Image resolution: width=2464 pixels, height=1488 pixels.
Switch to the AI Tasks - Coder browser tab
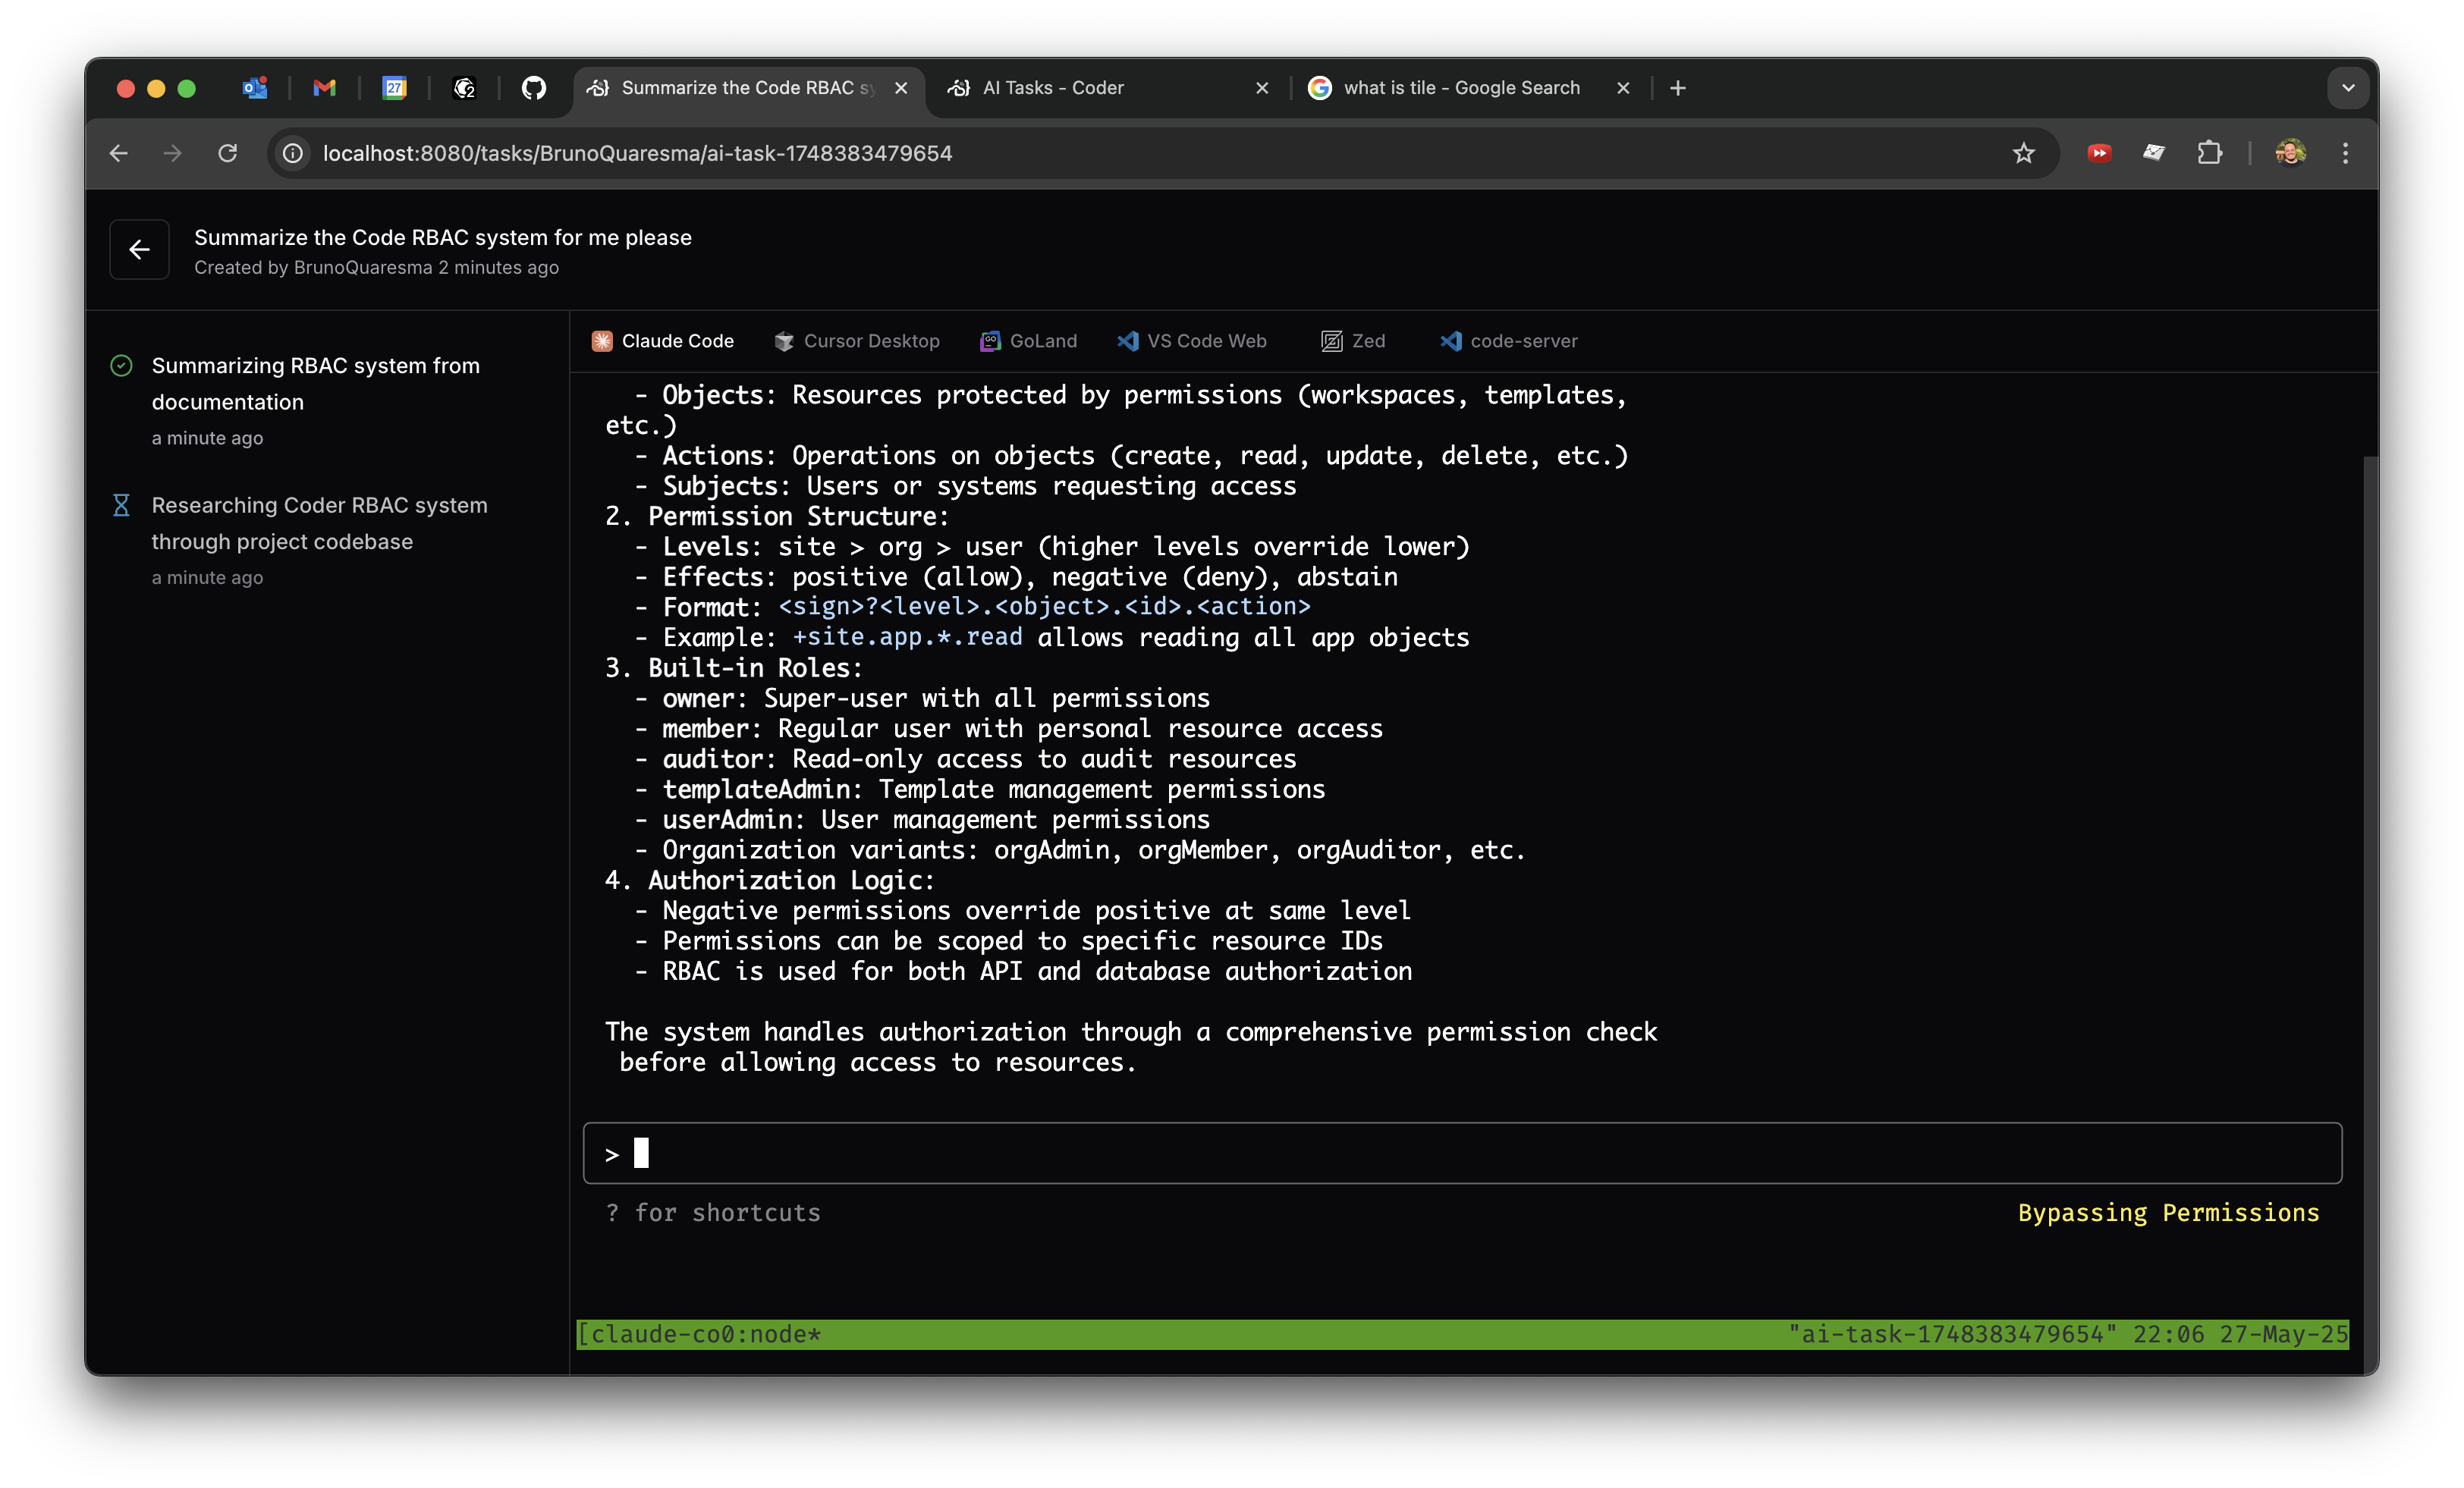[1052, 88]
